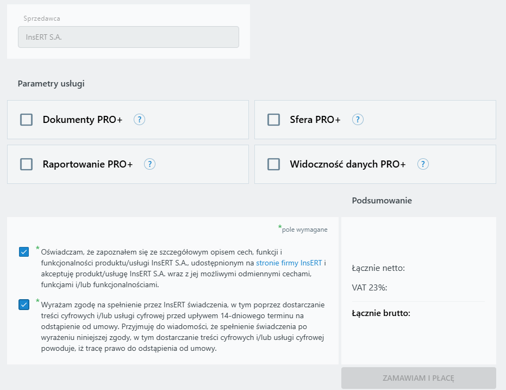Enable the Dokumenty PRO+ checkbox
The width and height of the screenshot is (506, 390).
[26, 120]
